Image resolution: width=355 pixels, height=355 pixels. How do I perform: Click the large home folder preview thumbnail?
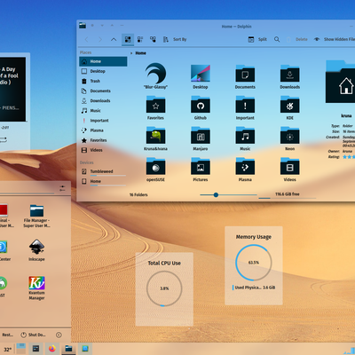pyautogui.click(x=341, y=82)
